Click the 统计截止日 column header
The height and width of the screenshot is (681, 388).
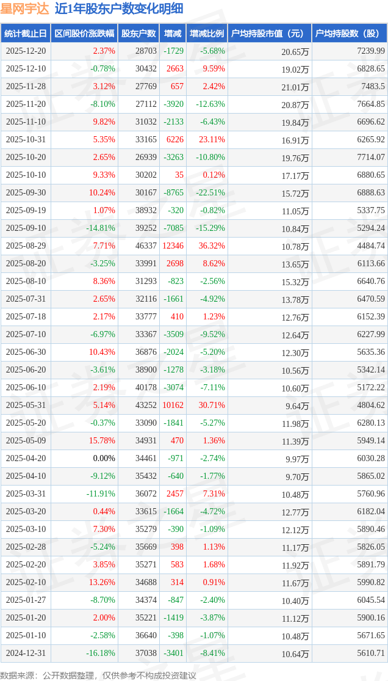[x=26, y=34]
